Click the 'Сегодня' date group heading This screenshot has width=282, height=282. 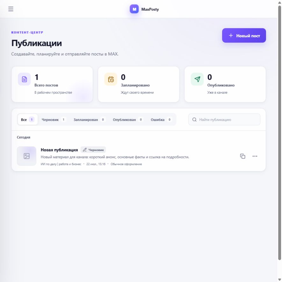[24, 137]
